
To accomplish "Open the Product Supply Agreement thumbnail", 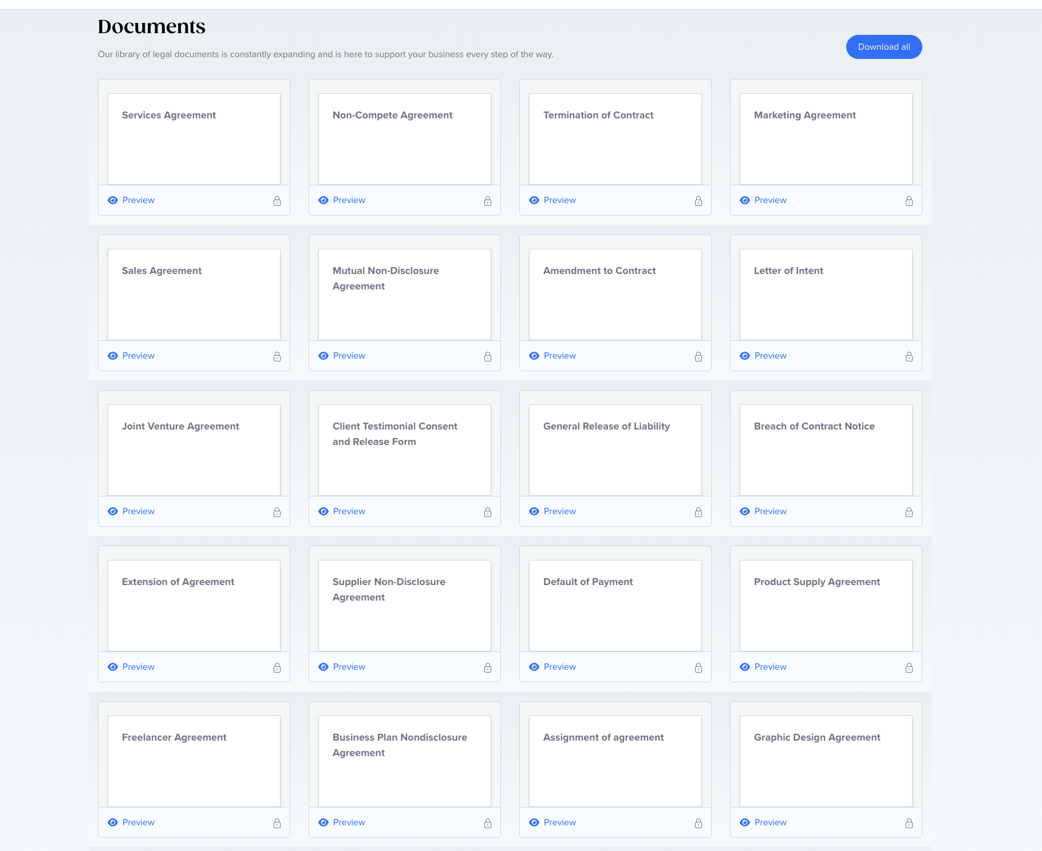I will tap(826, 606).
